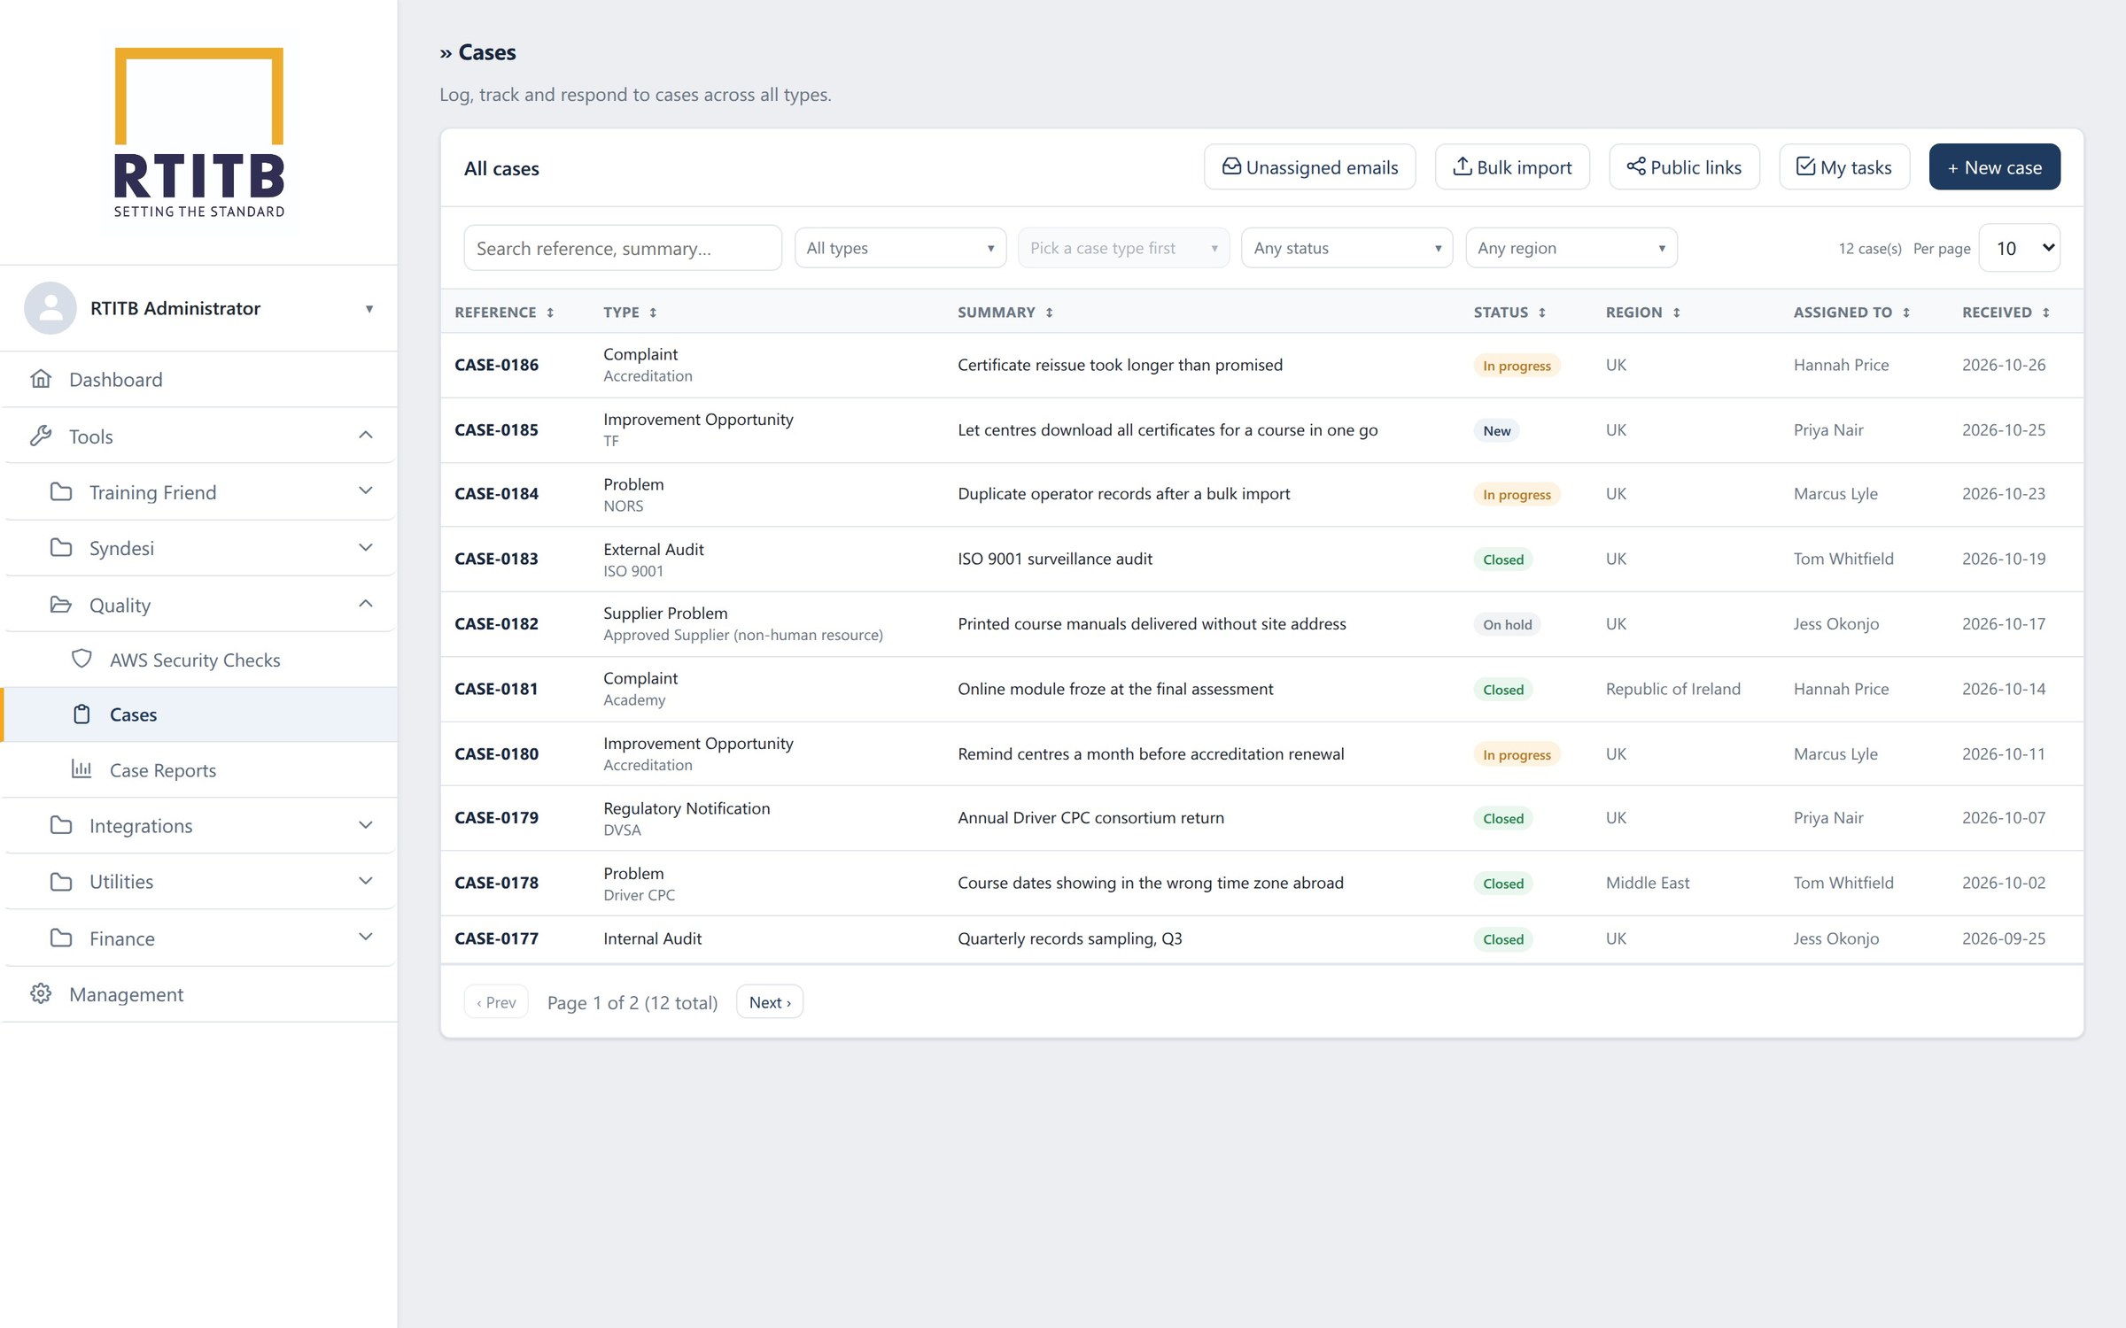Sort by Assigned To column header
Screen dimensions: 2126x1328
(x=1851, y=313)
